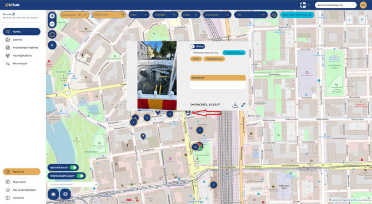Screen dimensions: 372x204
Task: Open the globe map view button
Action: click(66, 194)
